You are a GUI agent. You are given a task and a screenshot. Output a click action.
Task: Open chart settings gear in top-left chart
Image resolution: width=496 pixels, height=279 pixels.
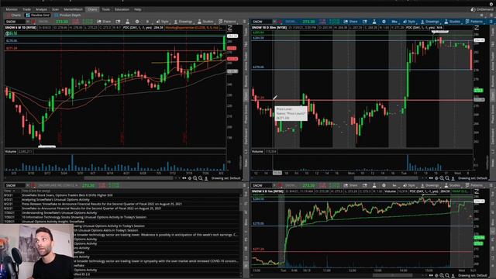(x=137, y=22)
